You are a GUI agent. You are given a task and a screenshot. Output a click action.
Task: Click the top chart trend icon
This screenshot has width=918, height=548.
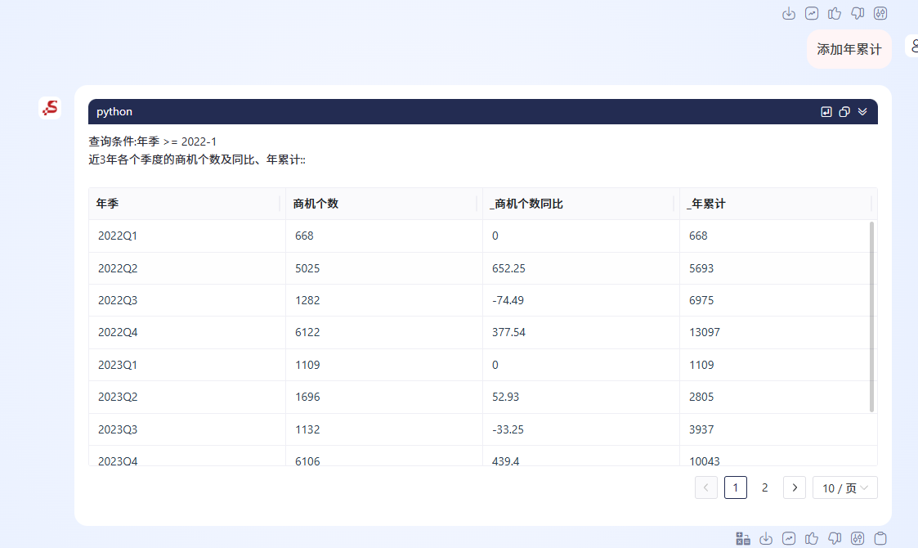pyautogui.click(x=812, y=13)
